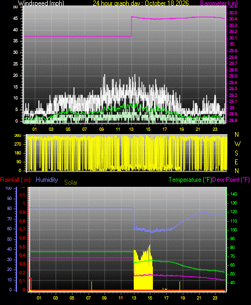The width and height of the screenshot is (251, 305).
Task: Click the "Dew Point (°F)" legend label
Action: tap(231, 180)
